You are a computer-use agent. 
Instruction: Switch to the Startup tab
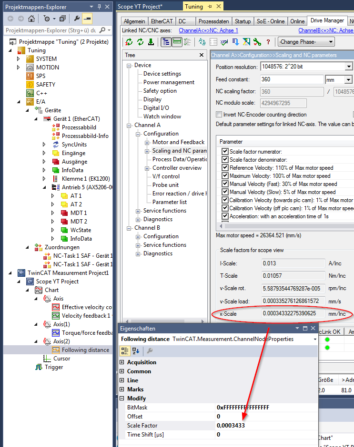(x=243, y=21)
